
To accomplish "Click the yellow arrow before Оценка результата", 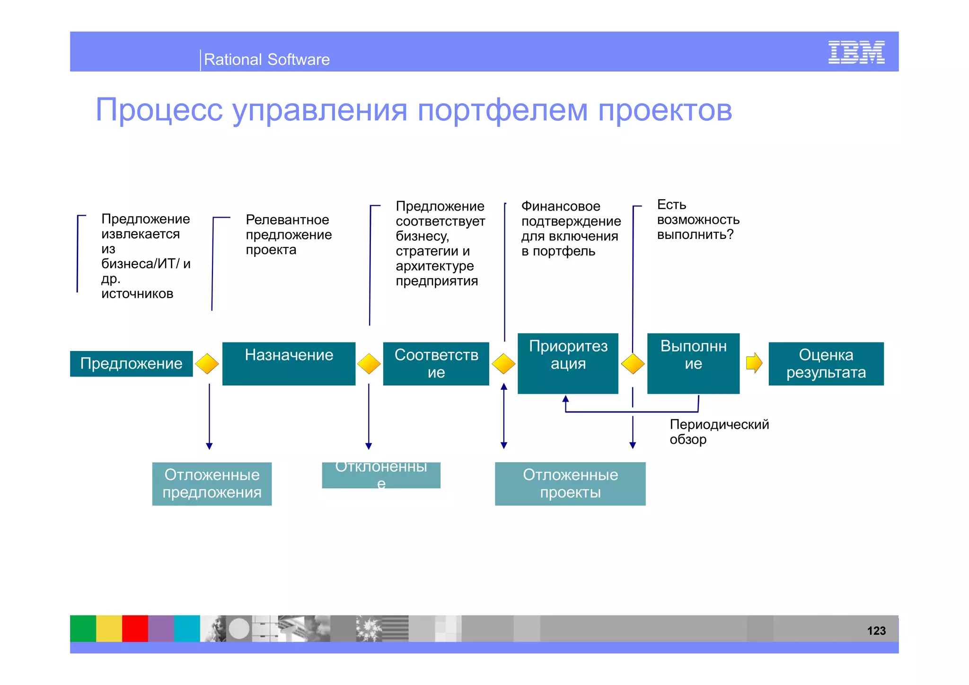I will click(x=754, y=363).
